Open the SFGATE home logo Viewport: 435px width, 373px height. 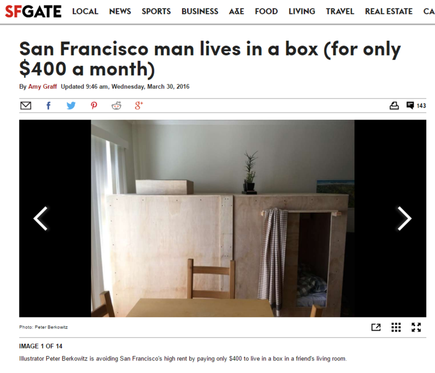tap(33, 11)
